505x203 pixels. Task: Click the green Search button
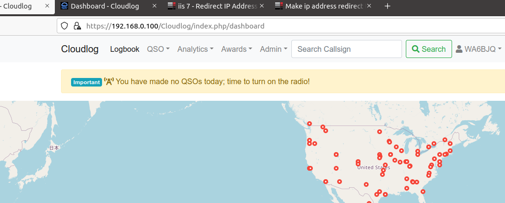[x=429, y=49]
